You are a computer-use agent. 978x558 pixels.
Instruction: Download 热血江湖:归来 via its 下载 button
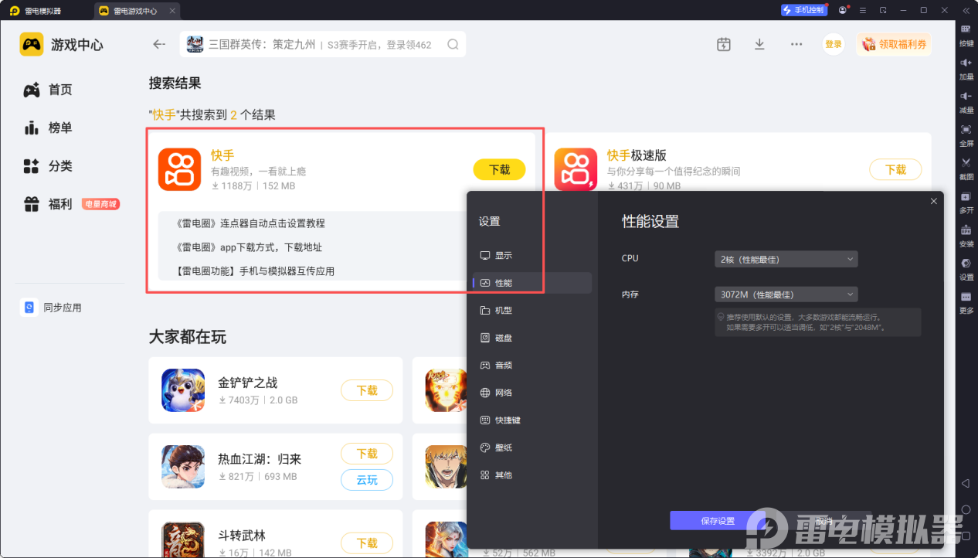(x=367, y=454)
